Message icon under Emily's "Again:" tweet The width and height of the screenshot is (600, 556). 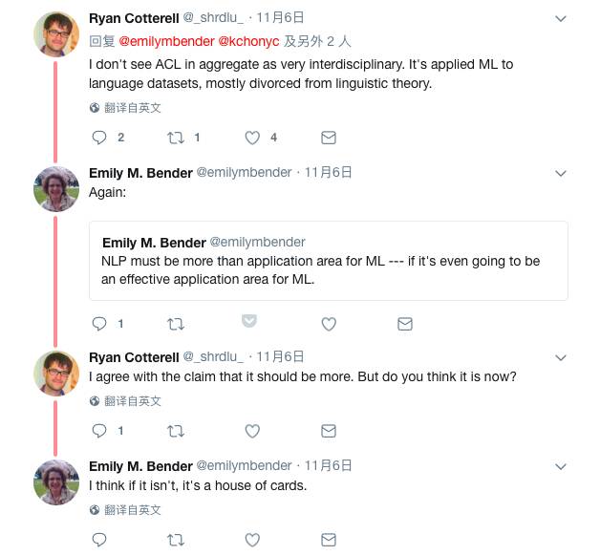point(404,324)
